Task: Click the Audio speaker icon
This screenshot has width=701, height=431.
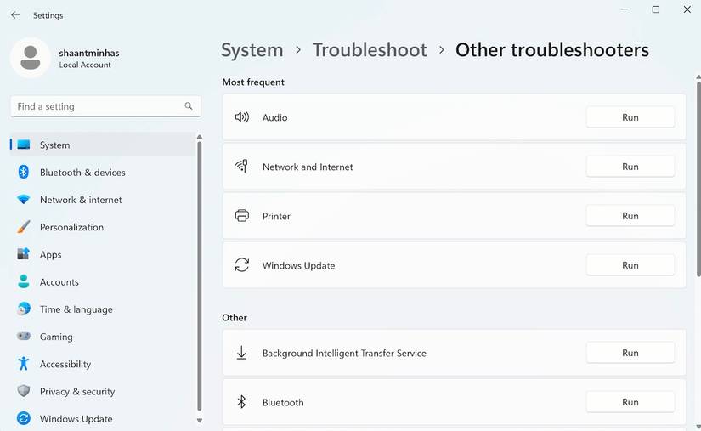Action: click(x=242, y=117)
